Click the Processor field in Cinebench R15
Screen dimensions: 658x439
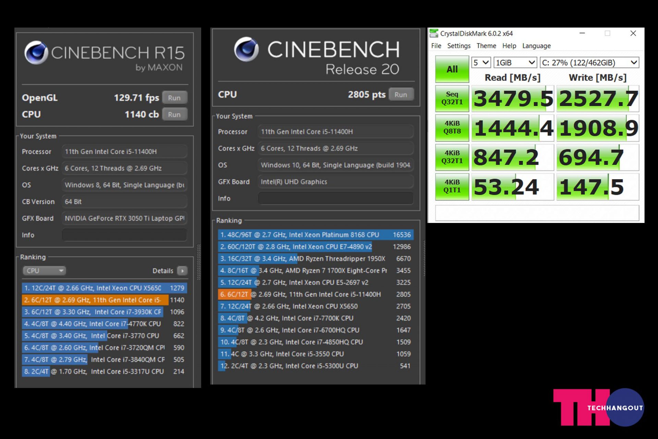pyautogui.click(x=124, y=151)
